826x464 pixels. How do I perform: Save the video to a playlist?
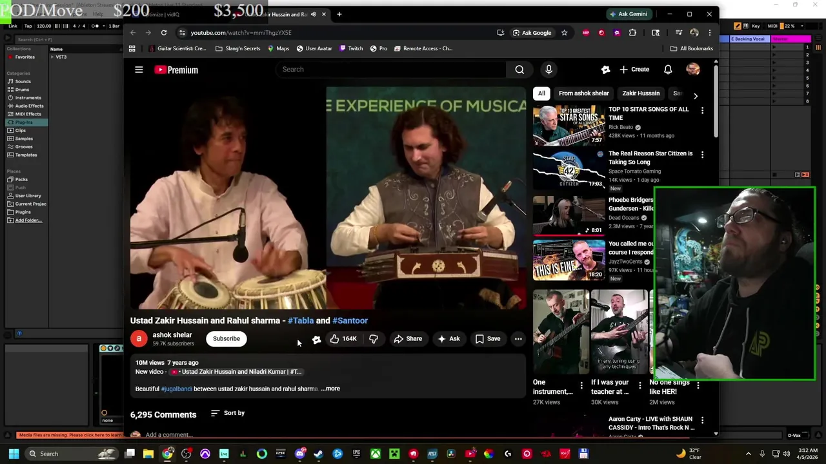(x=488, y=339)
